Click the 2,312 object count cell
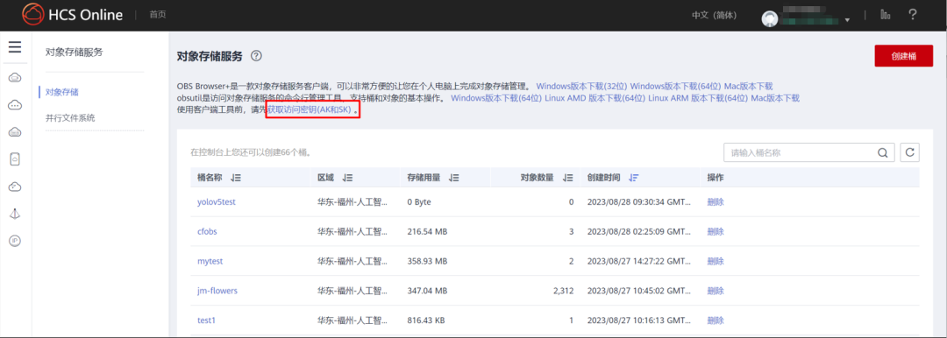Image resolution: width=947 pixels, height=338 pixels. coord(563,291)
